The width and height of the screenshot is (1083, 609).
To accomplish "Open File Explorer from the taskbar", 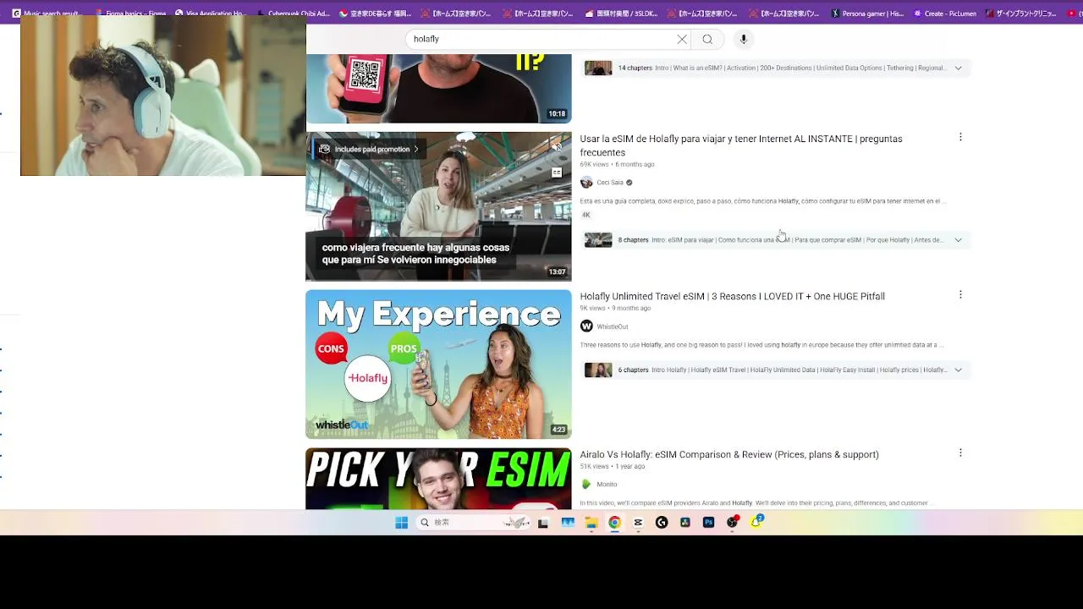I will click(591, 523).
